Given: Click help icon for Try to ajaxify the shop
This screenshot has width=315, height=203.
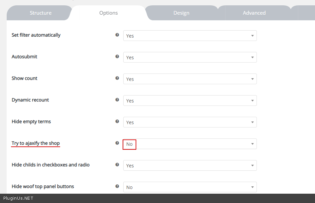Looking at the screenshot, I should pyautogui.click(x=117, y=143).
